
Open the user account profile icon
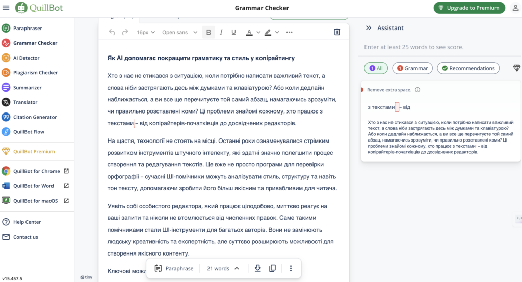pyautogui.click(x=514, y=8)
